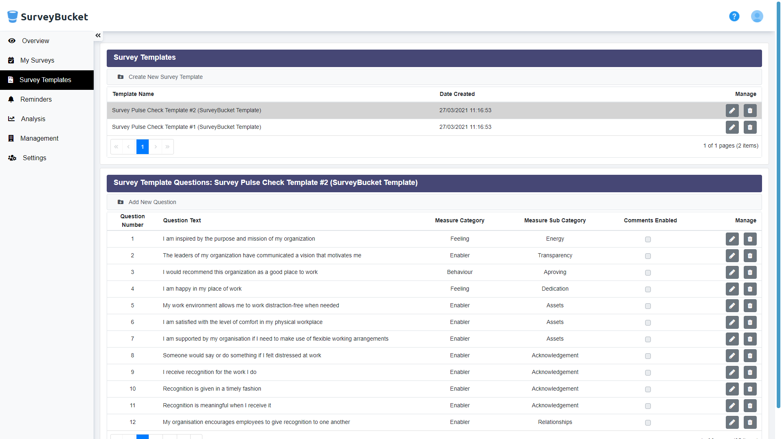Screen dimensions: 782x439
Task: Enable comments for question 9
Action: (x=648, y=373)
